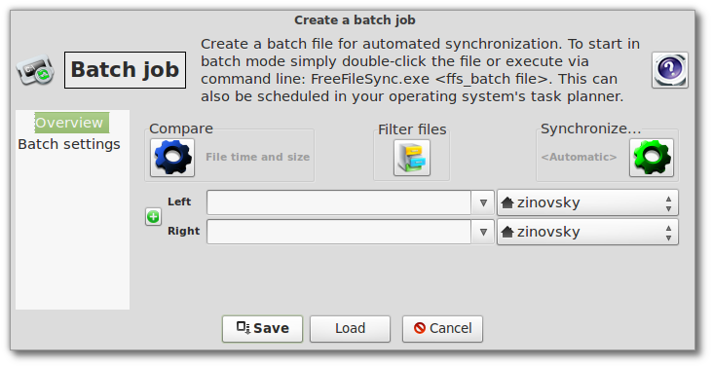Click the '<Automatic>' sync variant label
Screen dimensions: 712x367
(x=579, y=157)
